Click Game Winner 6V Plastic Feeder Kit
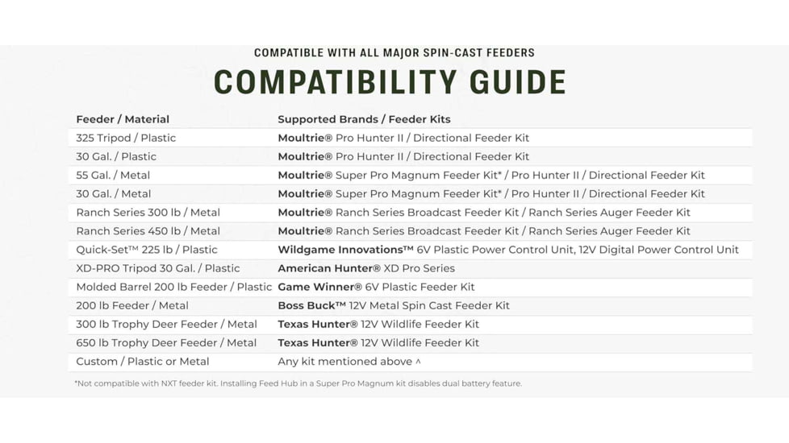The height and width of the screenshot is (443, 789). coord(376,287)
